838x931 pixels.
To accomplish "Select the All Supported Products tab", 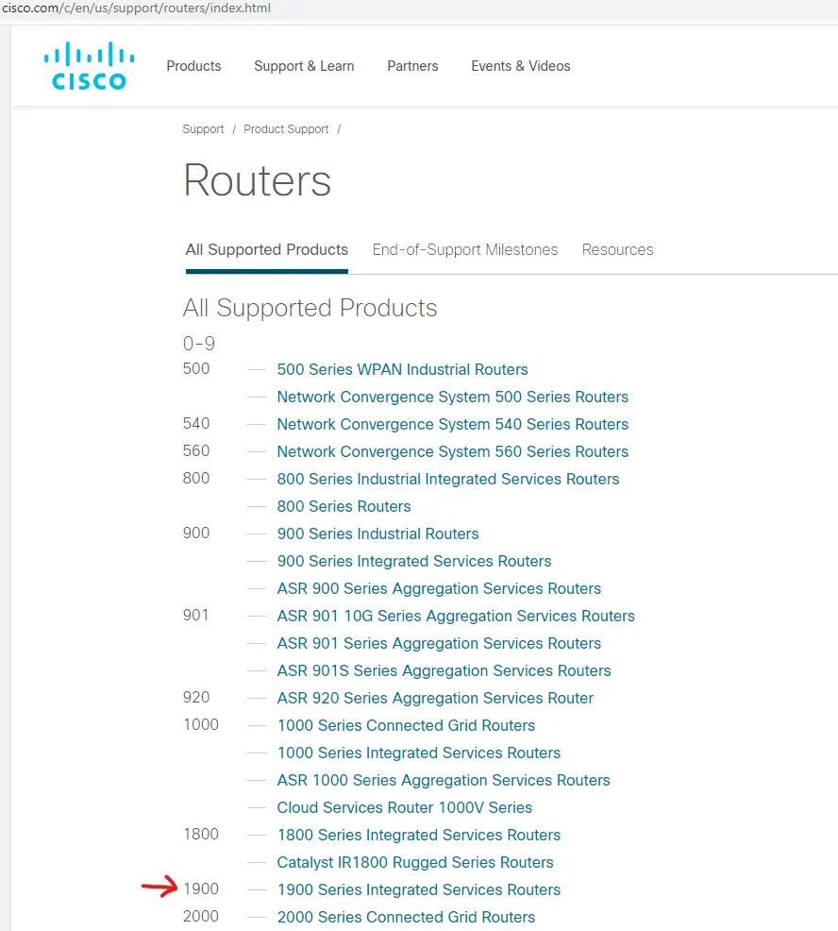I will click(x=266, y=249).
